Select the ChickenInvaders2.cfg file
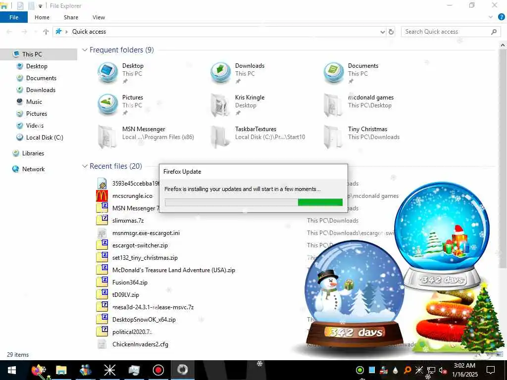Screen dimensions: 507x380 (x=140, y=344)
